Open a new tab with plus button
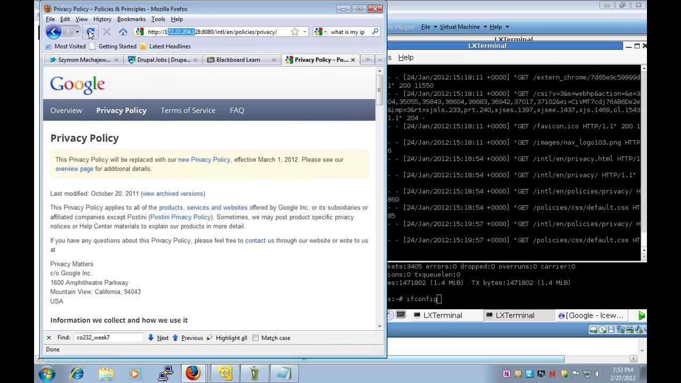The height and width of the screenshot is (383, 681). point(367,60)
